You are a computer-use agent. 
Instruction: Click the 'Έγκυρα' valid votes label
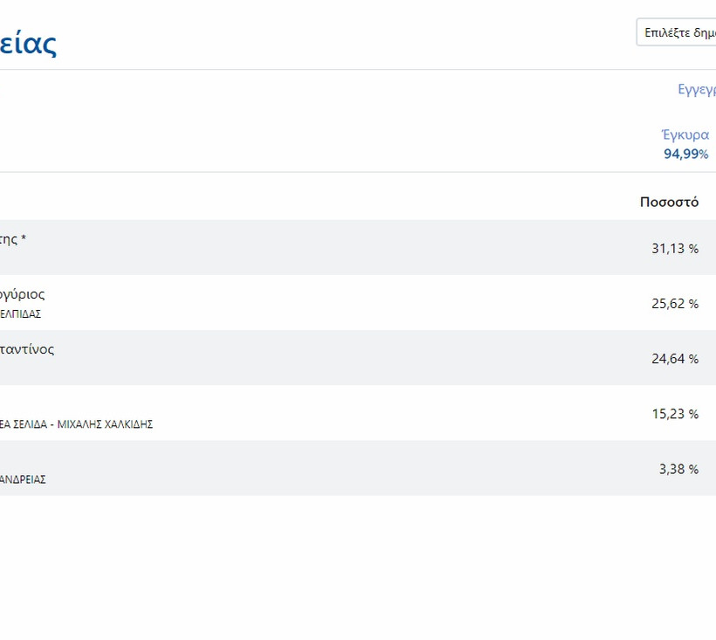coord(685,134)
